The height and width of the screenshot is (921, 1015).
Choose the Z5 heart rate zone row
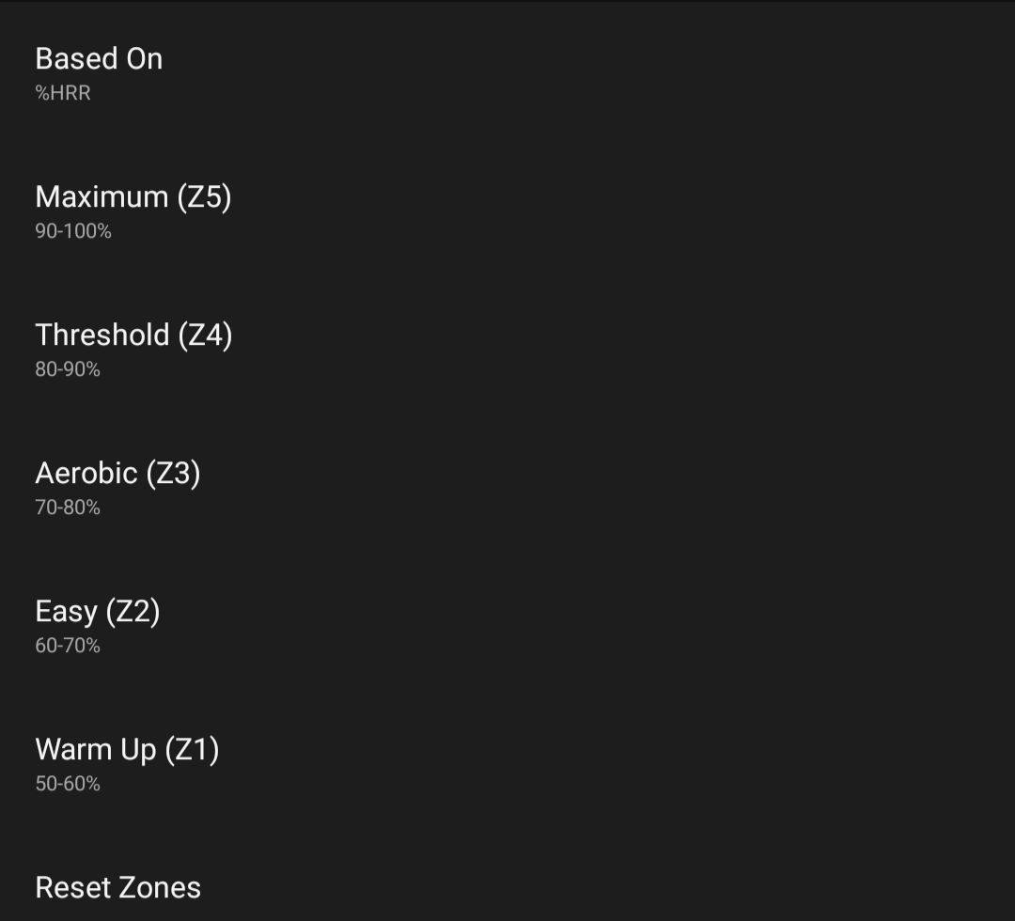(x=507, y=211)
